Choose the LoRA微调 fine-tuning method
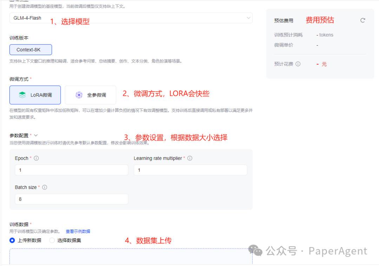 (35, 95)
